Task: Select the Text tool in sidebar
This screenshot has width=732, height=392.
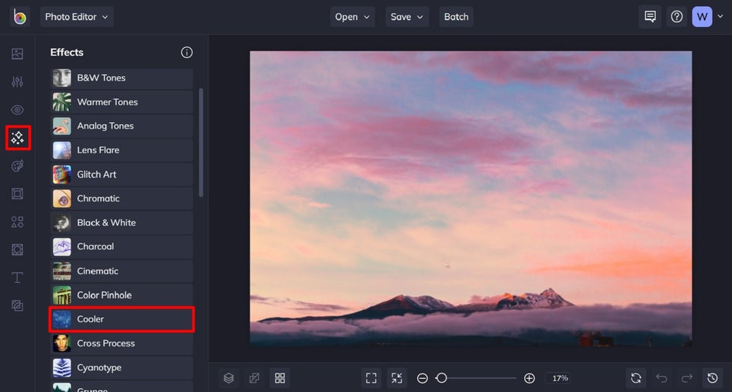Action: (x=17, y=277)
